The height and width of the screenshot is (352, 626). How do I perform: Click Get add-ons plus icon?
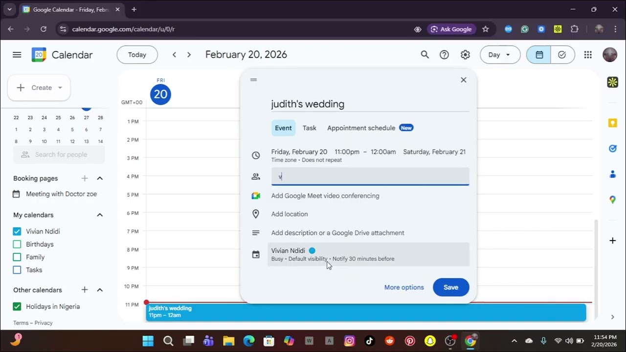coord(612,241)
